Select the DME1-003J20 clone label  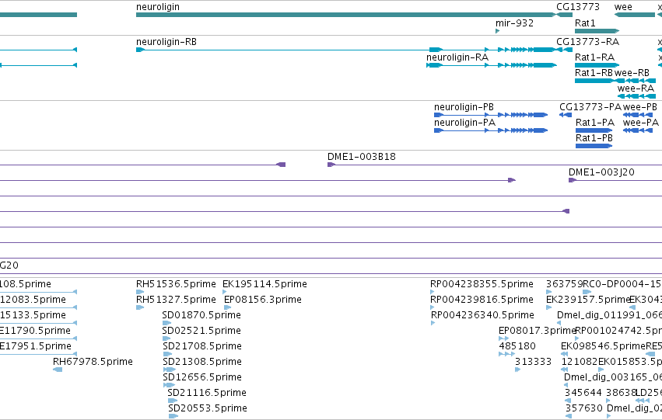[601, 172]
